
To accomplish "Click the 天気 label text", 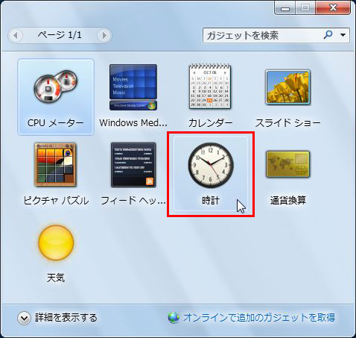I will coord(56,278).
